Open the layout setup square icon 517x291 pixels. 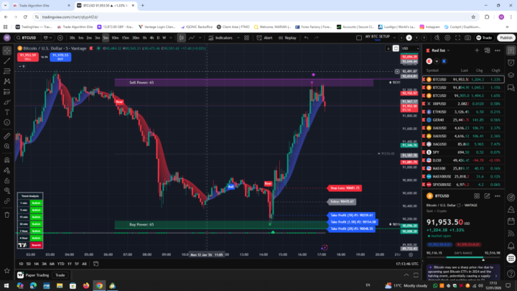click(359, 38)
